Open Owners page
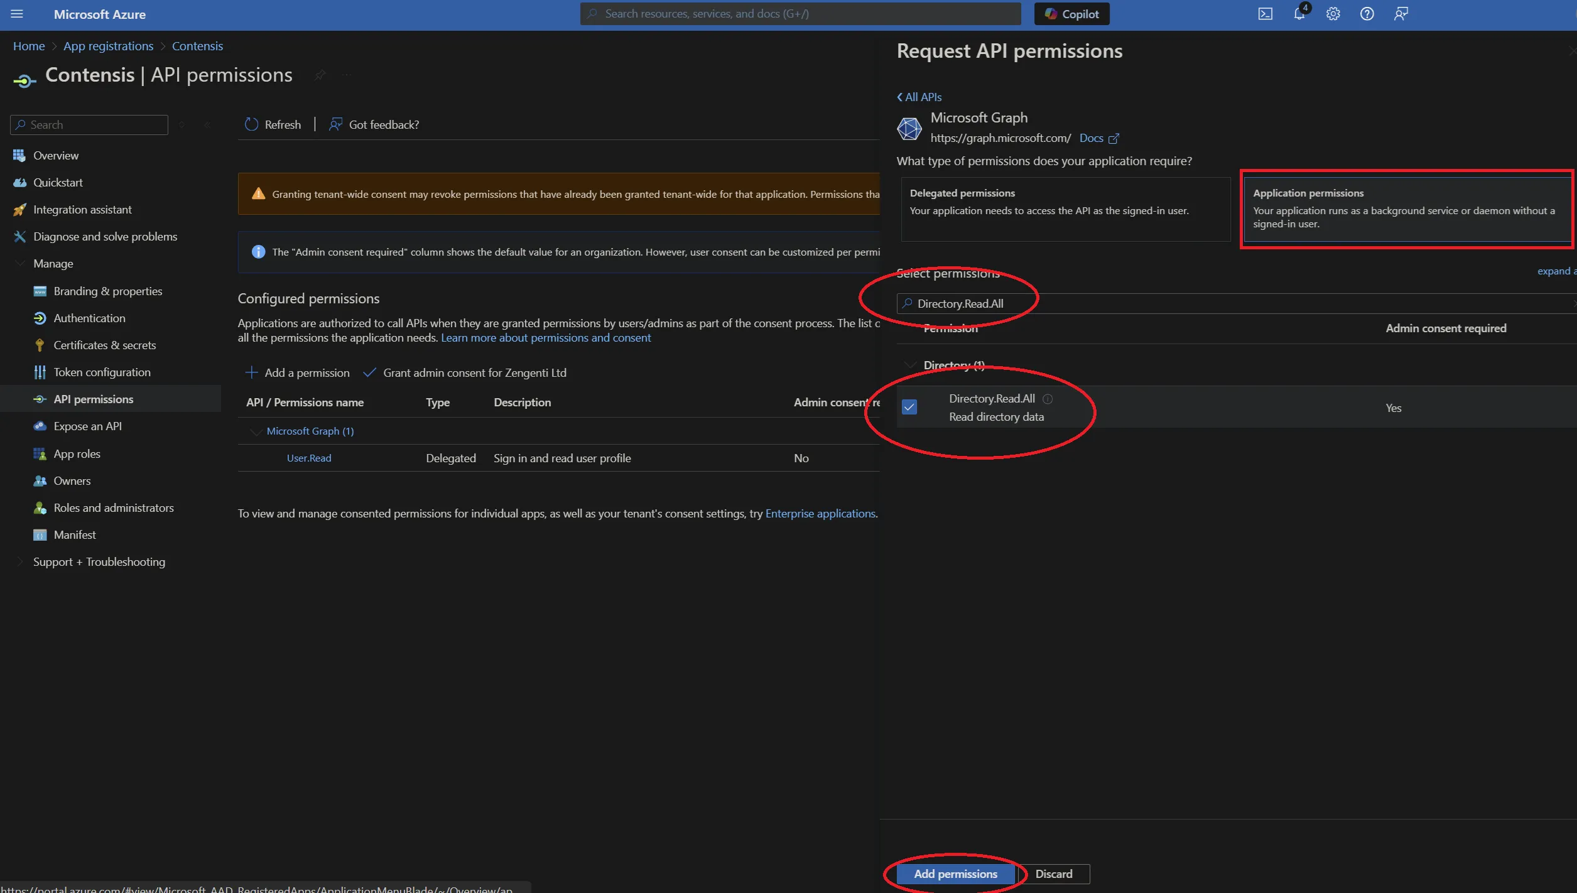Image resolution: width=1577 pixels, height=893 pixels. coord(72,480)
